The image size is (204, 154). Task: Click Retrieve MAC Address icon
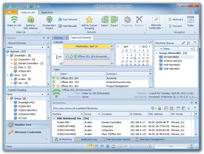point(30,20)
